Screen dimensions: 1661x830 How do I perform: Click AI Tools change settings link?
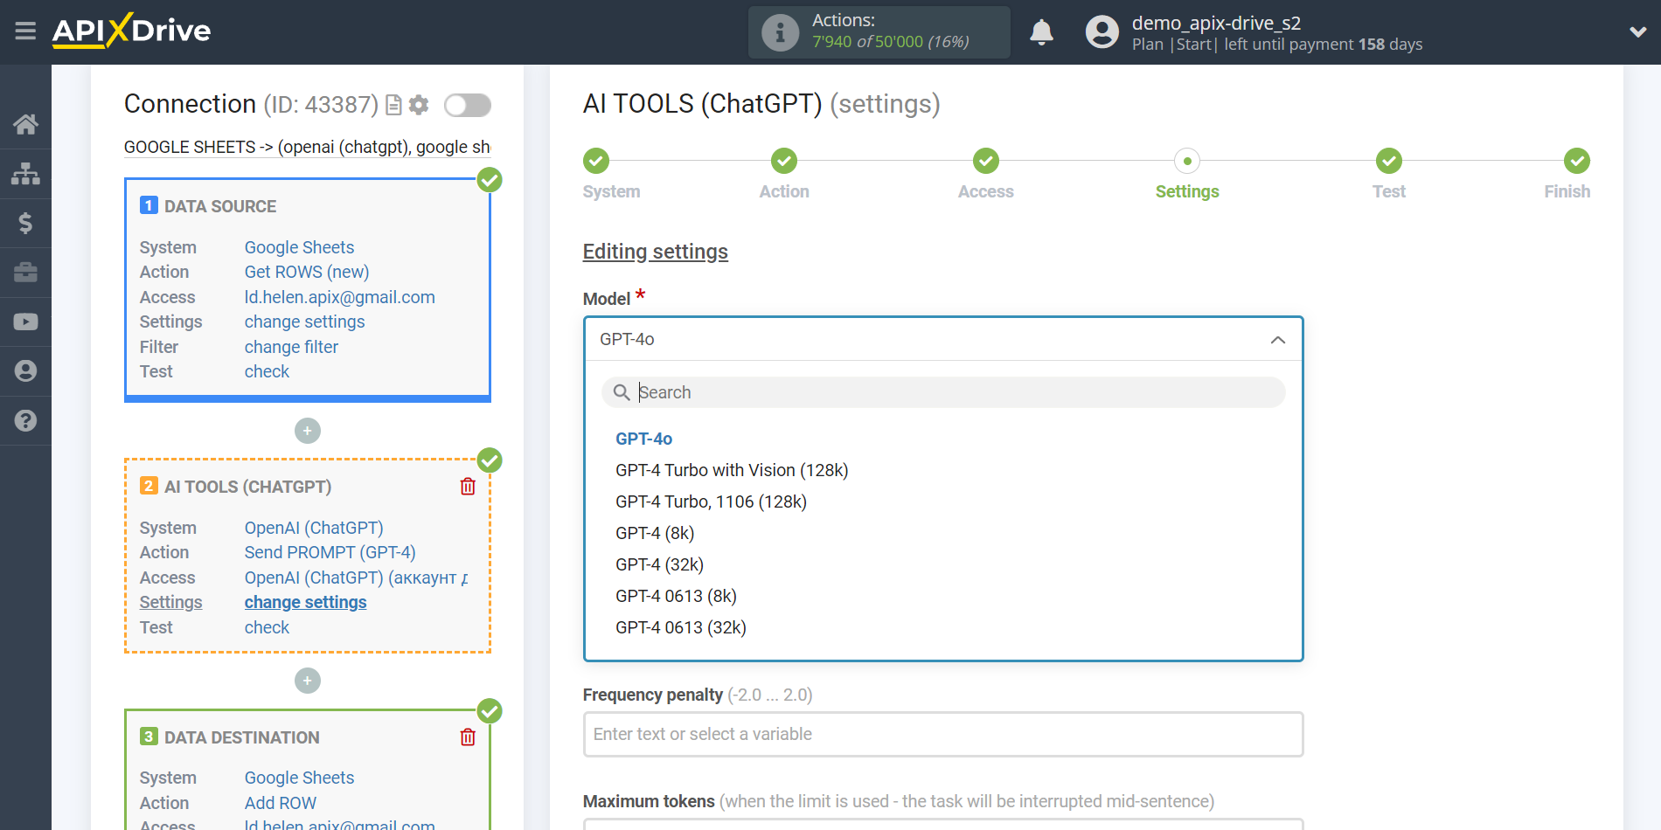pos(305,602)
